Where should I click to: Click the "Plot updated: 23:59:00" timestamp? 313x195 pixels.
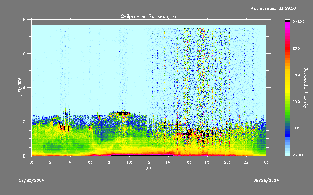tap(273, 8)
